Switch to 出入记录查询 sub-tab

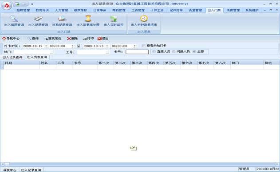(x=12, y=57)
